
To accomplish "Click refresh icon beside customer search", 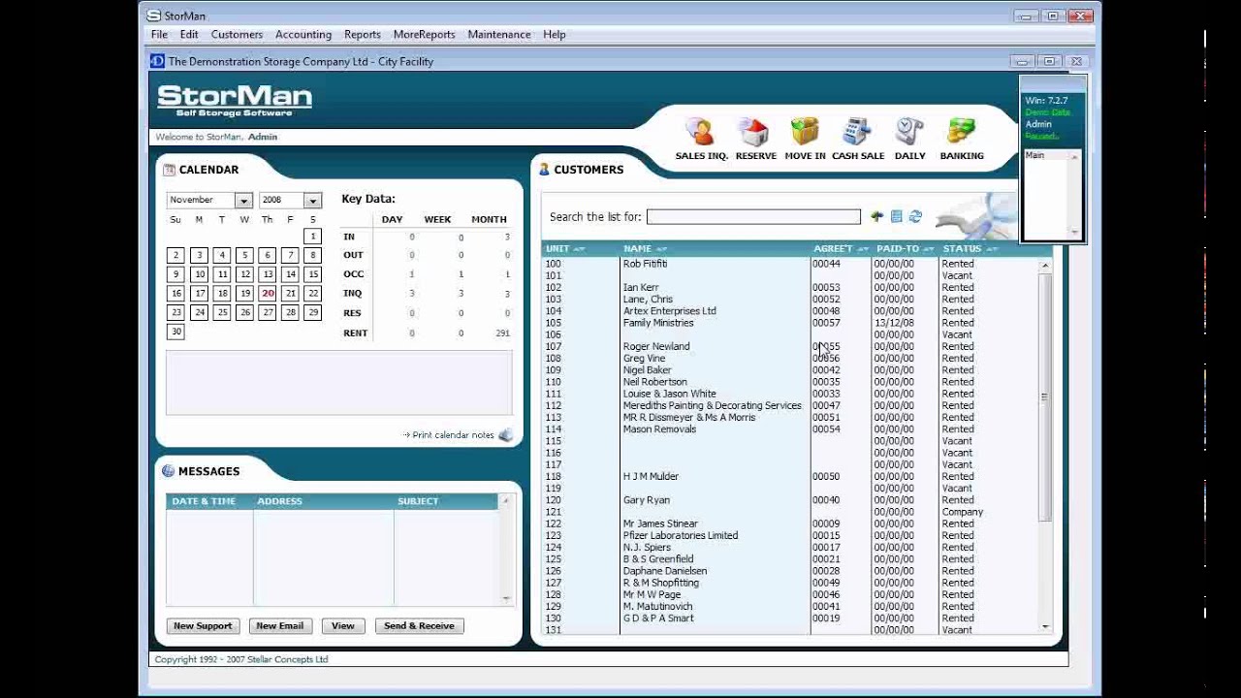I will tap(915, 217).
